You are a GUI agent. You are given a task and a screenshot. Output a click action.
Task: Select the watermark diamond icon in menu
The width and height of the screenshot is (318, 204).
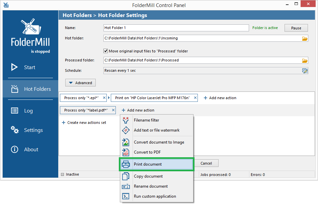(126, 130)
